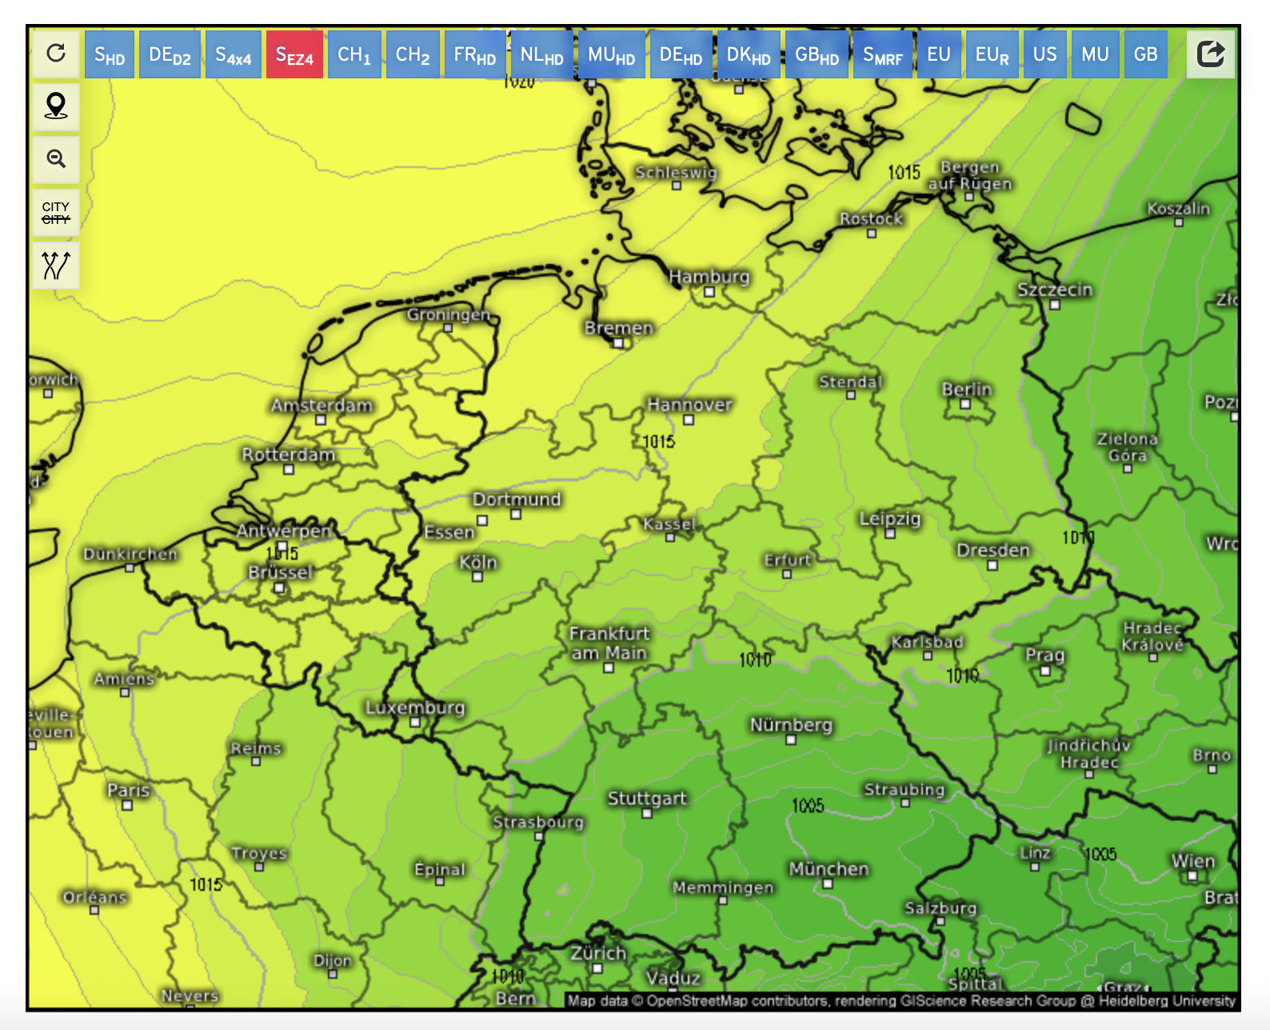Choose the FRHD model tab

[x=474, y=55]
